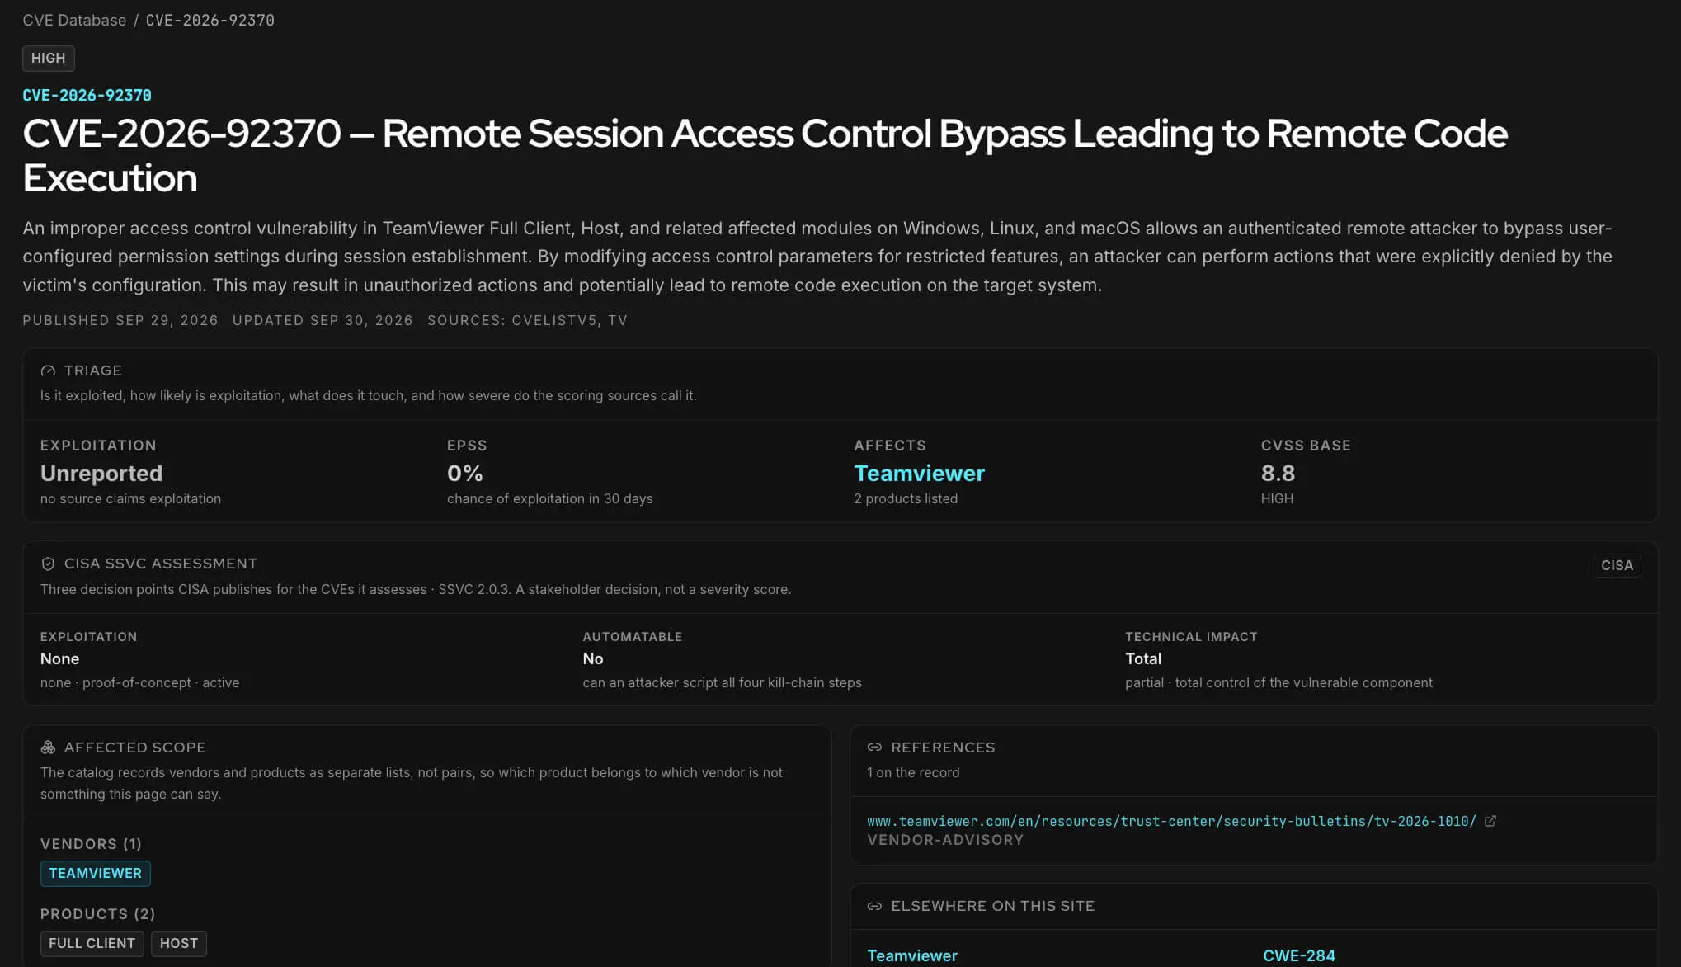Select the HOST product tag
The height and width of the screenshot is (967, 1681).
point(179,943)
